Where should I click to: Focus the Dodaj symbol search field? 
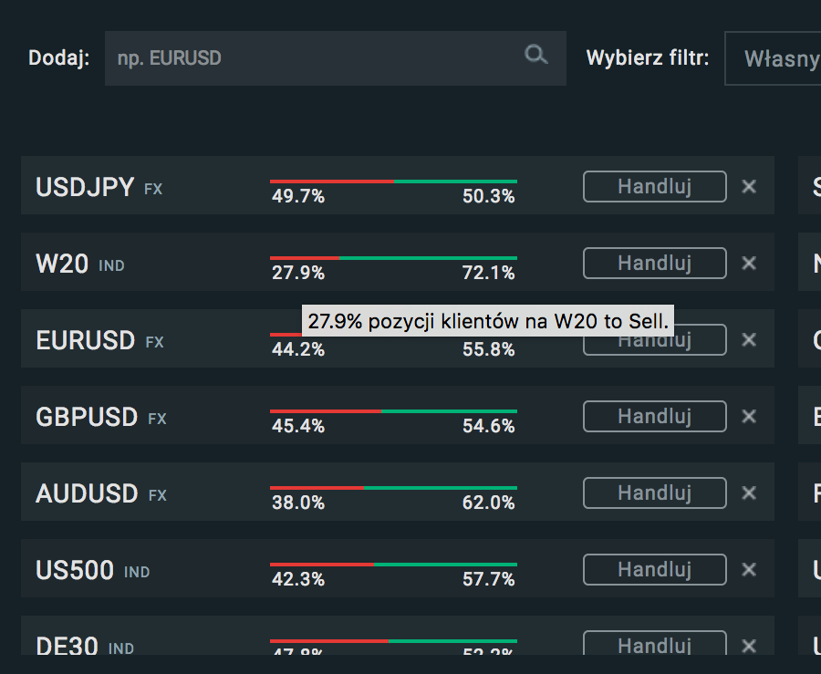335,58
